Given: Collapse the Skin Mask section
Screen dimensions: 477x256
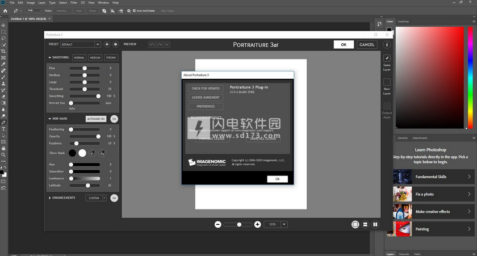Looking at the screenshot, I should [x=49, y=119].
